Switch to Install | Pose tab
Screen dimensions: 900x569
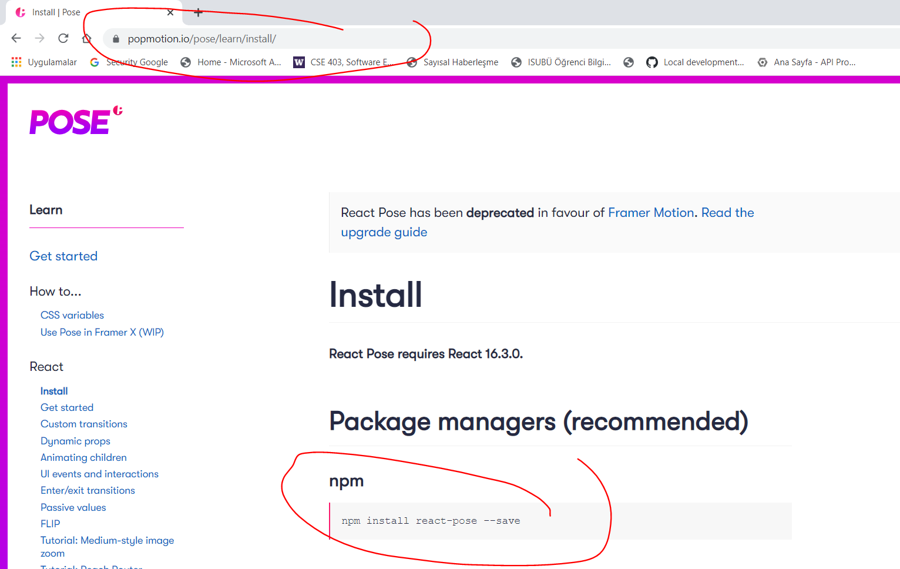(x=56, y=12)
